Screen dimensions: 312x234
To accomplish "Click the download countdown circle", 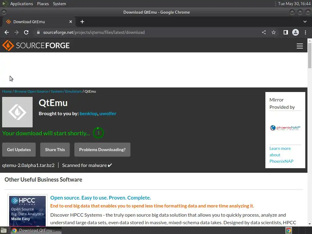I will [98, 133].
